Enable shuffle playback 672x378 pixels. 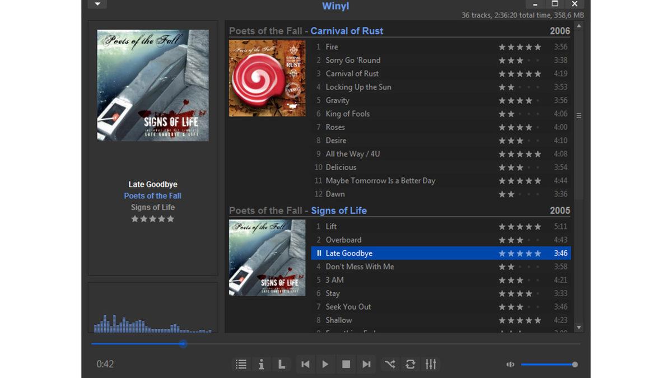tap(390, 364)
